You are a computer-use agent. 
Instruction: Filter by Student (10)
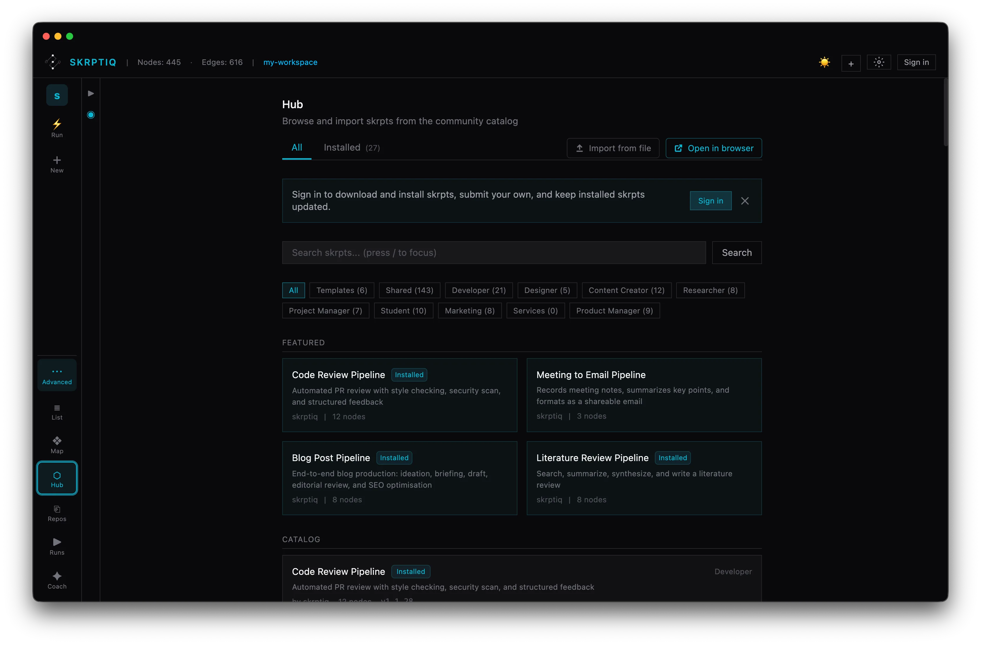click(x=403, y=311)
